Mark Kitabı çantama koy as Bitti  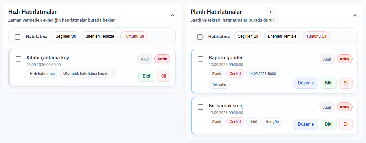pos(146,76)
